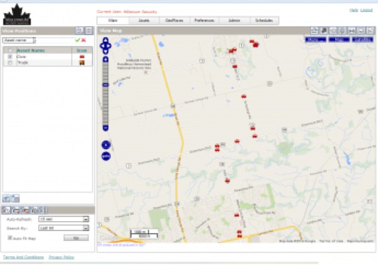Switch to the Main tab
This screenshot has height=265, width=378.
tap(113, 21)
